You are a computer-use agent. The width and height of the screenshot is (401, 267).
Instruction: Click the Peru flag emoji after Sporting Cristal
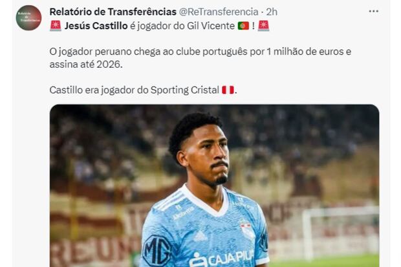coord(228,90)
